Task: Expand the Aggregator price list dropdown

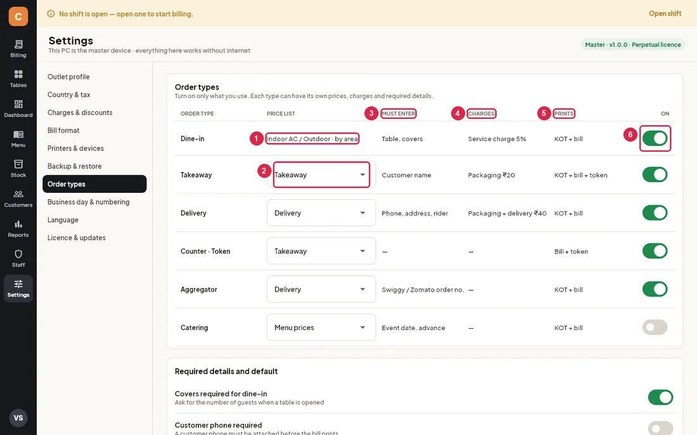Action: 321,289
